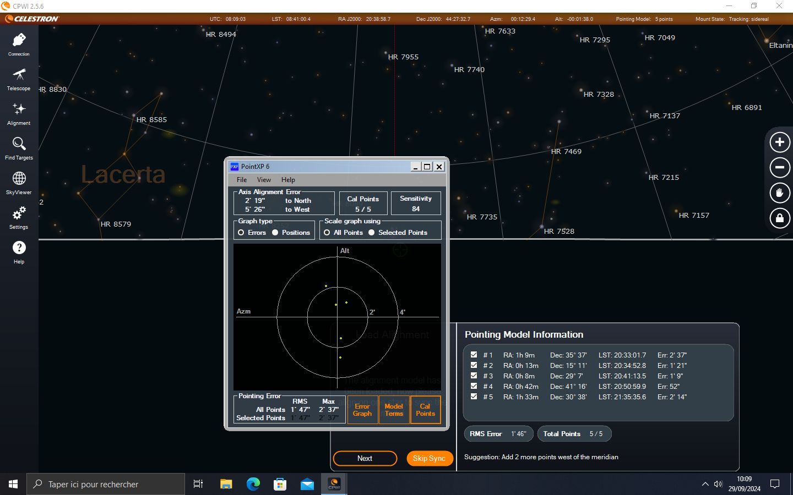Activate the pan hand tool
The width and height of the screenshot is (793, 495).
779,193
